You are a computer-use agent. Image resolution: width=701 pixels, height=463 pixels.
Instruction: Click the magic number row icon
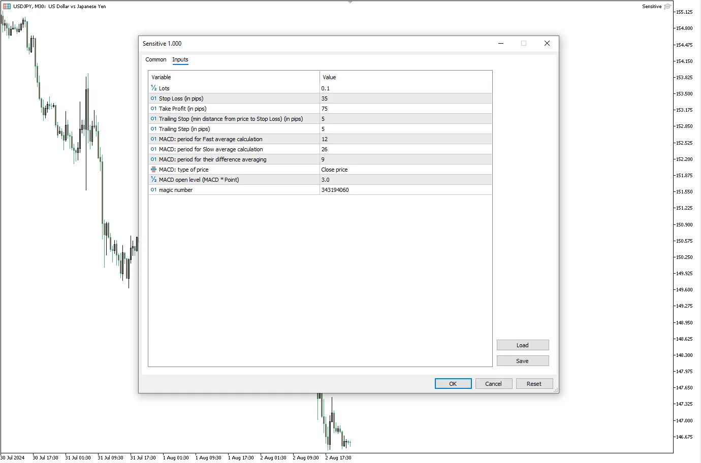pos(153,190)
